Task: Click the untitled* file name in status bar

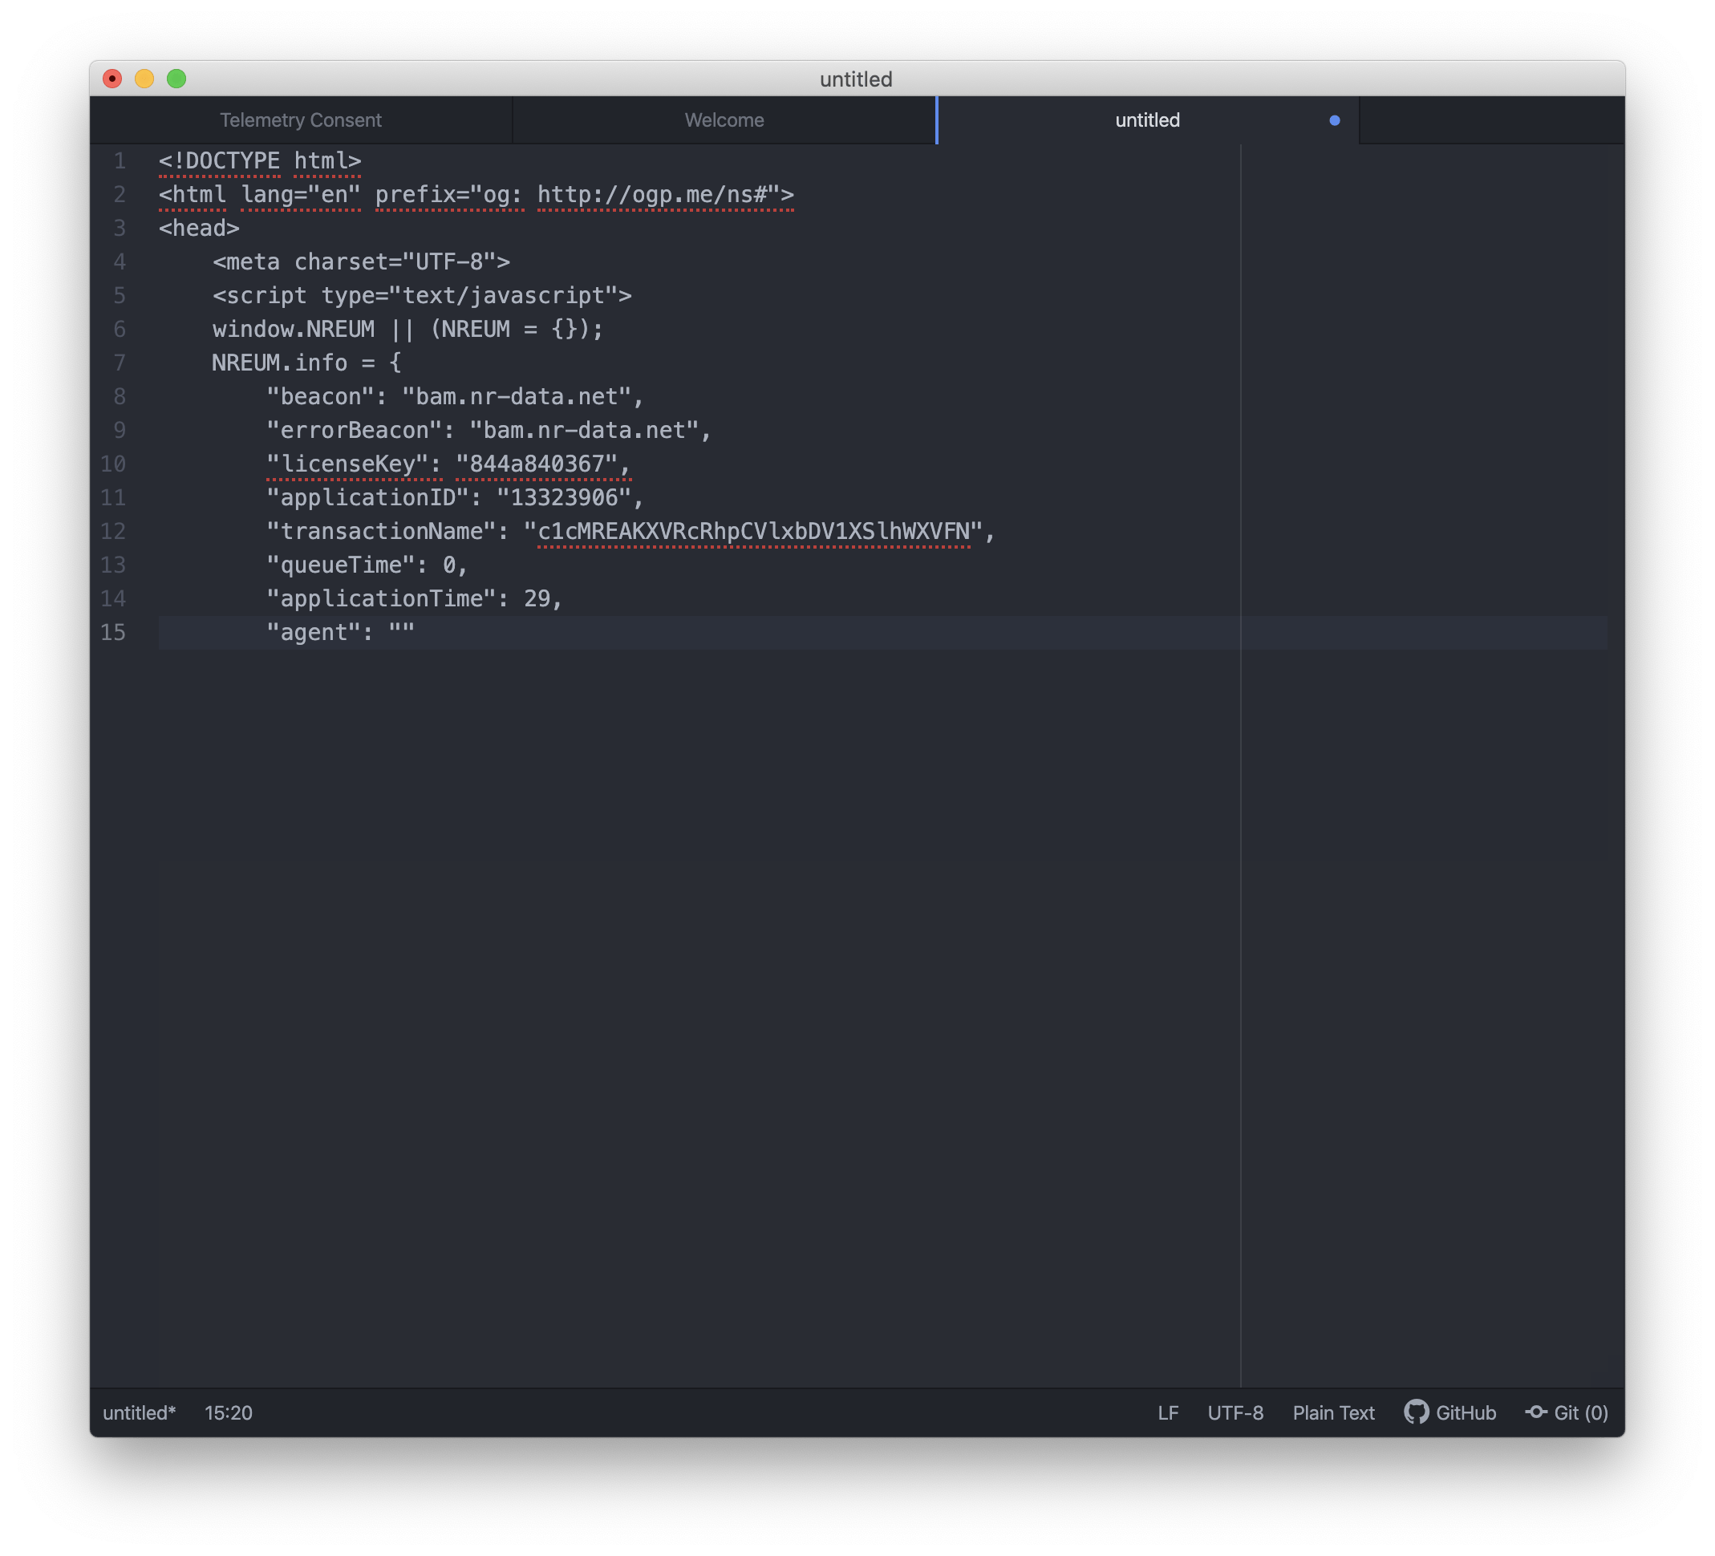Action: coord(140,1413)
